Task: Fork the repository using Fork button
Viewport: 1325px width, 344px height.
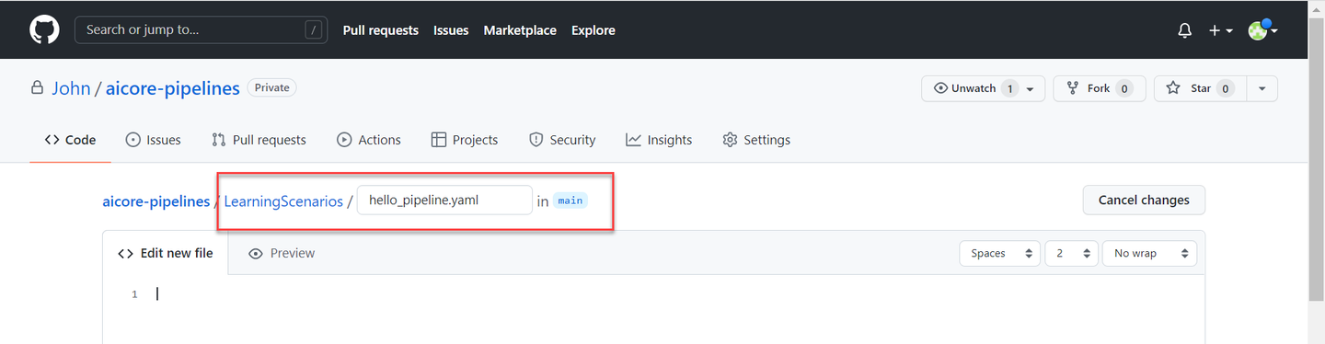Action: (1099, 88)
